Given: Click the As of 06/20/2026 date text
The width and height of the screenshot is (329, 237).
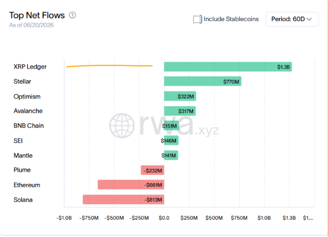Looking at the screenshot, I should 31,25.
